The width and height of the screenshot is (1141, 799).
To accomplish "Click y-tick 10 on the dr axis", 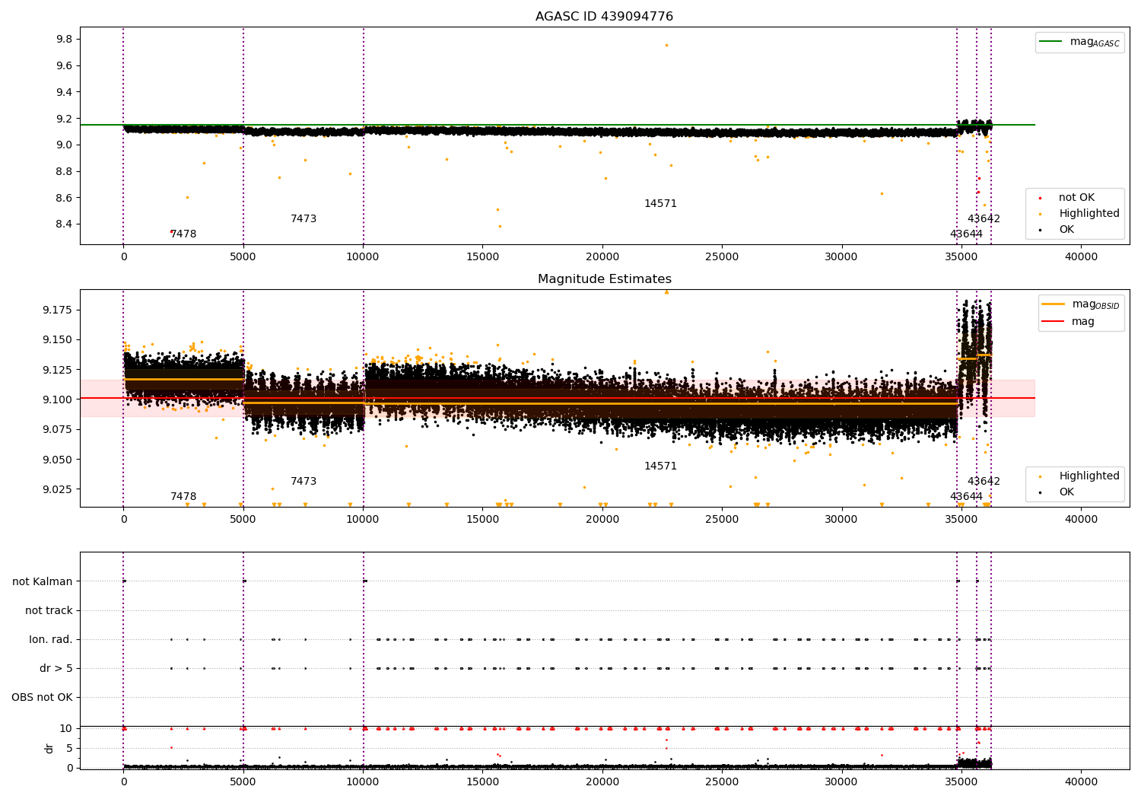I will 66,729.
